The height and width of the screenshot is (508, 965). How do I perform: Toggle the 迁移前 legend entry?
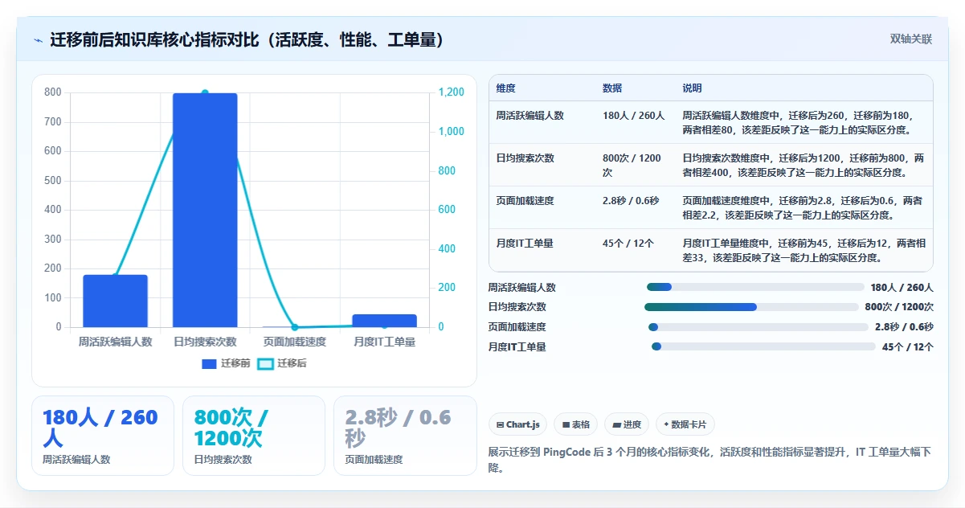point(226,363)
